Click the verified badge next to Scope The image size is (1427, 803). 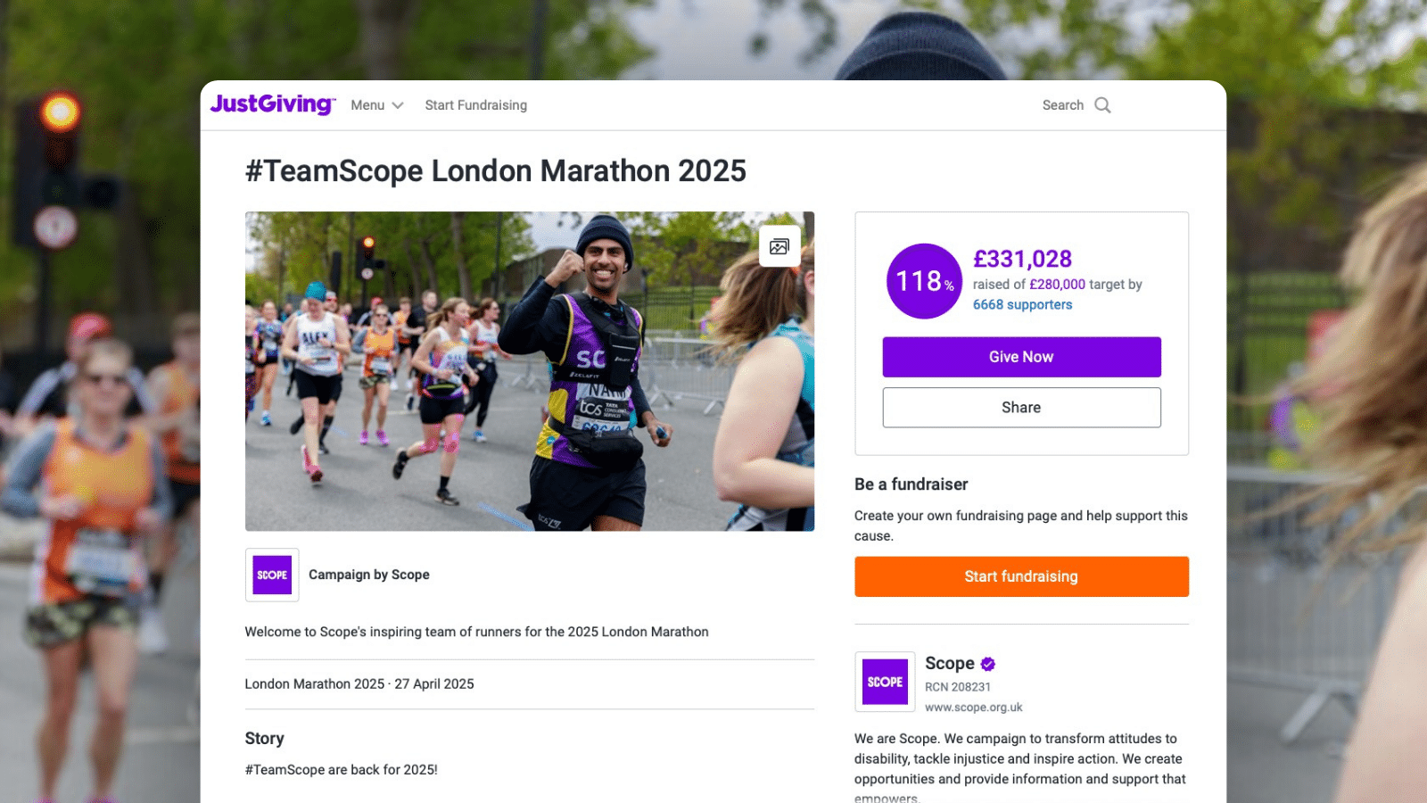coord(988,664)
